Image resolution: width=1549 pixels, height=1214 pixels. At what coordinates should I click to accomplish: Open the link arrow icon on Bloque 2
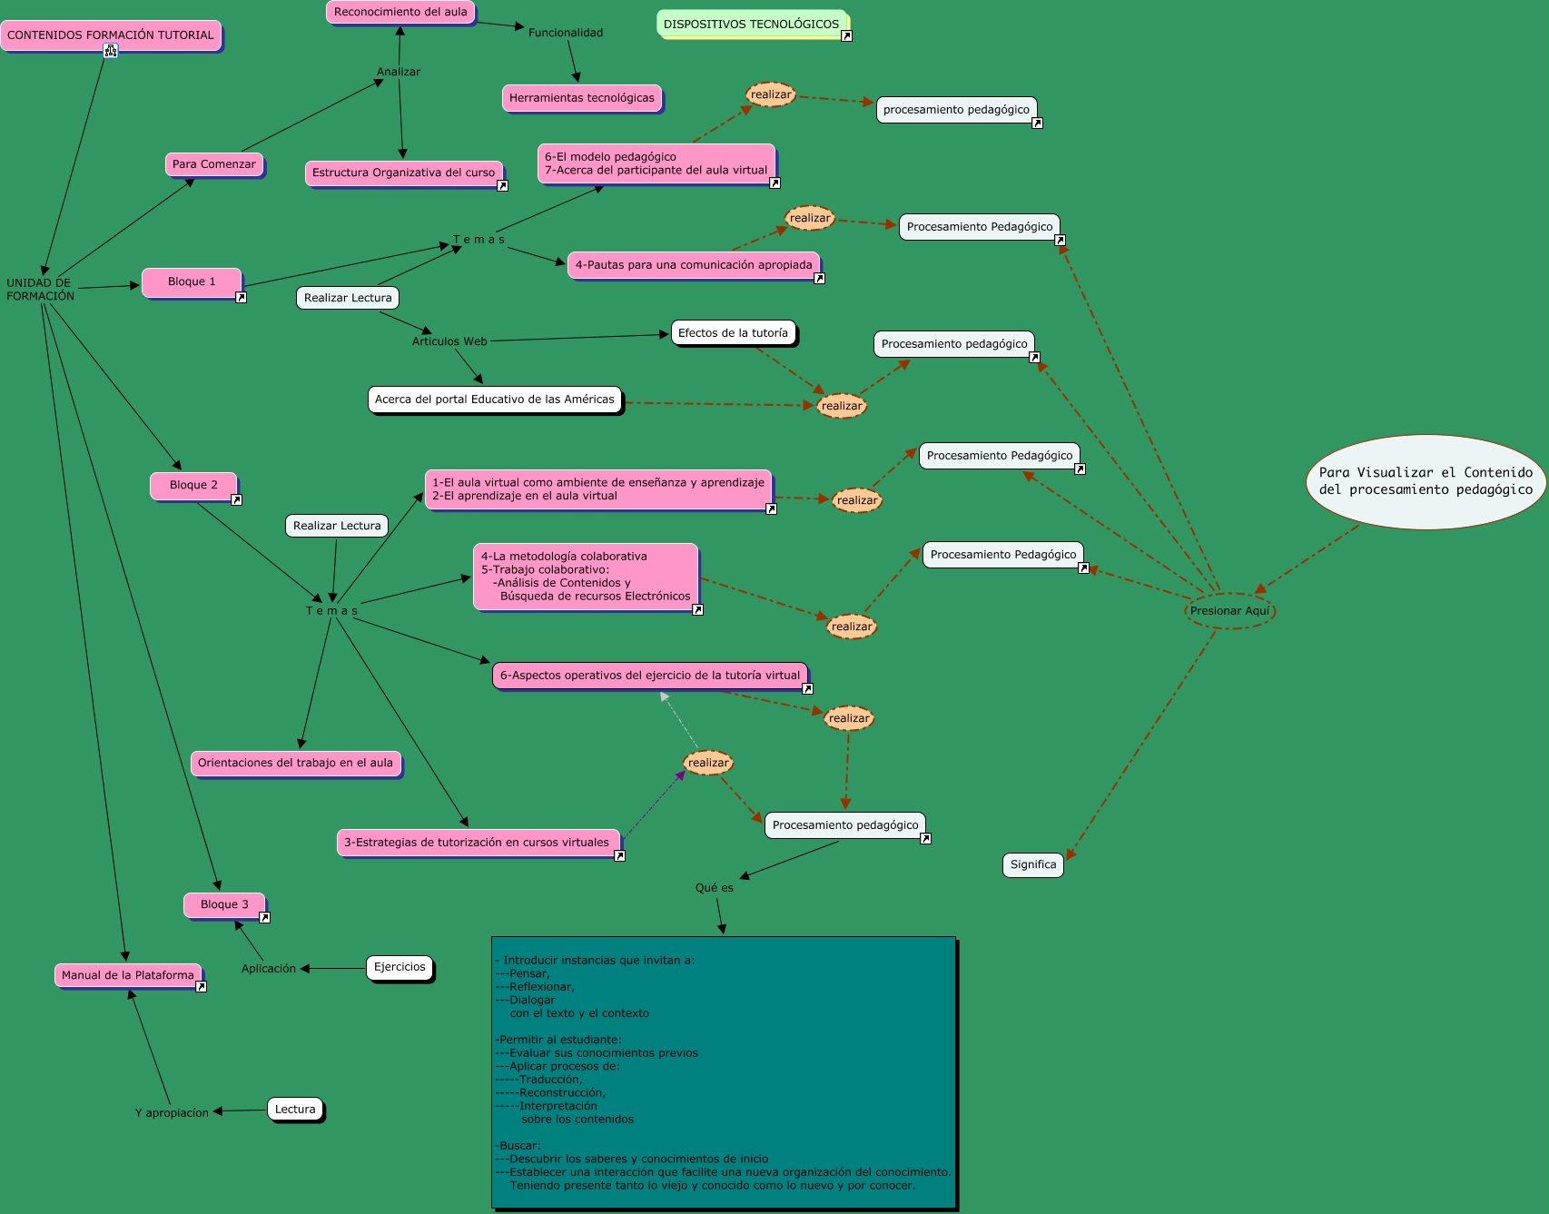click(x=236, y=499)
